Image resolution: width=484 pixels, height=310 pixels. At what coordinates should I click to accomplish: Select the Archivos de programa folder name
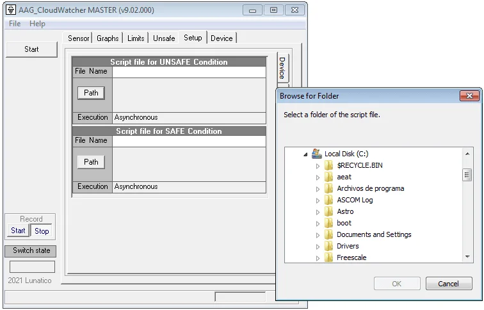[371, 188]
